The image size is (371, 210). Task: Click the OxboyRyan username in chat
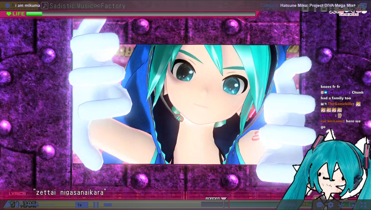pyautogui.click(x=338, y=92)
